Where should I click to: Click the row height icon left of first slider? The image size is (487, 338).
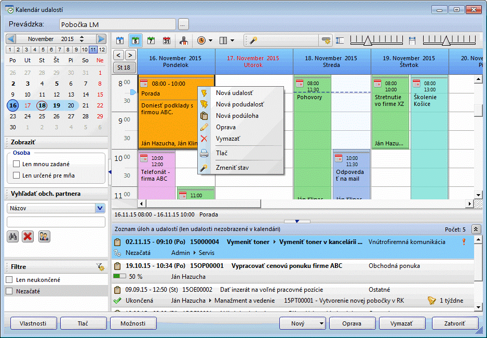(x=340, y=40)
